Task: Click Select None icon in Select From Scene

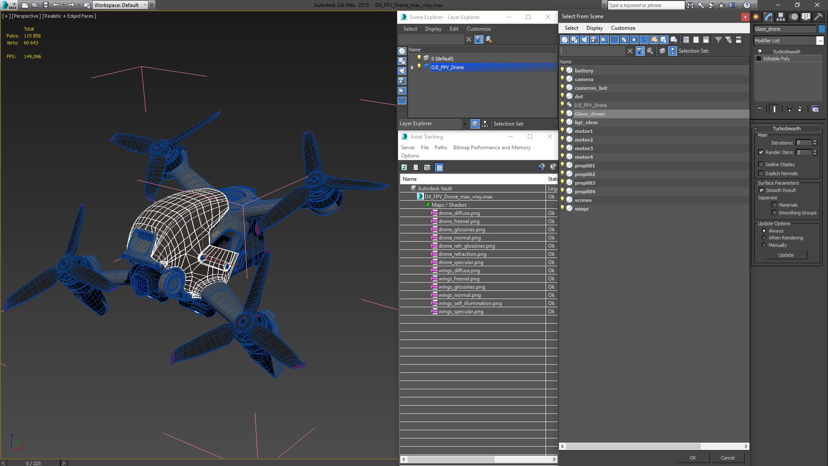Action: (696, 40)
